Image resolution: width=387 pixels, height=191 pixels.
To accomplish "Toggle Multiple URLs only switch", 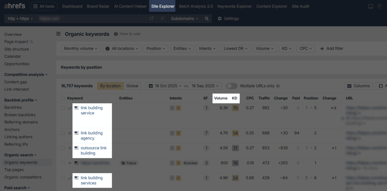I will (x=232, y=86).
